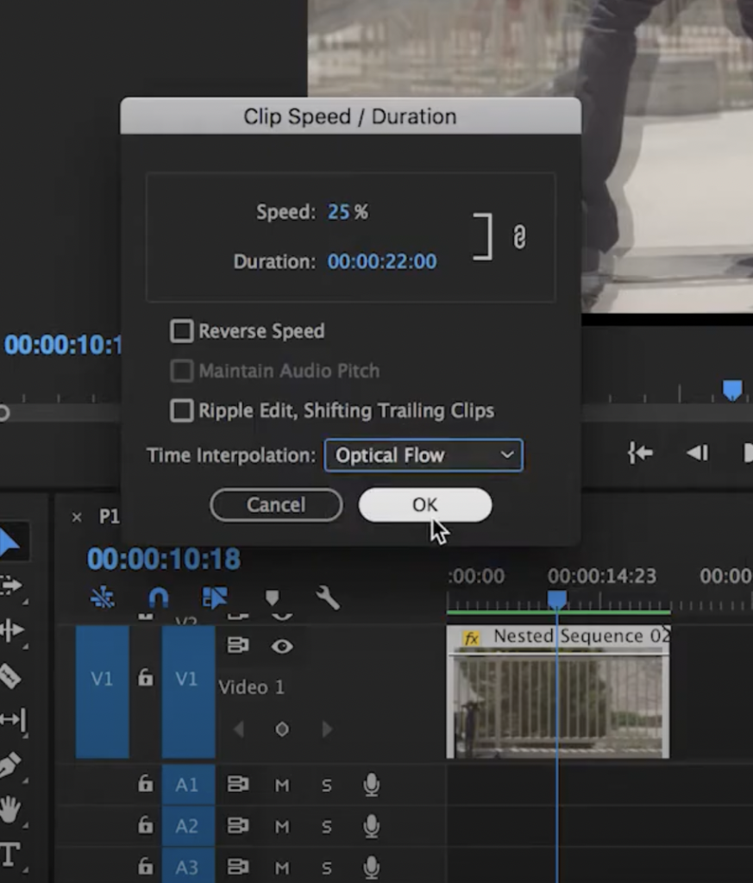Select the Type tool
The width and height of the screenshot is (753, 883).
tap(9, 855)
